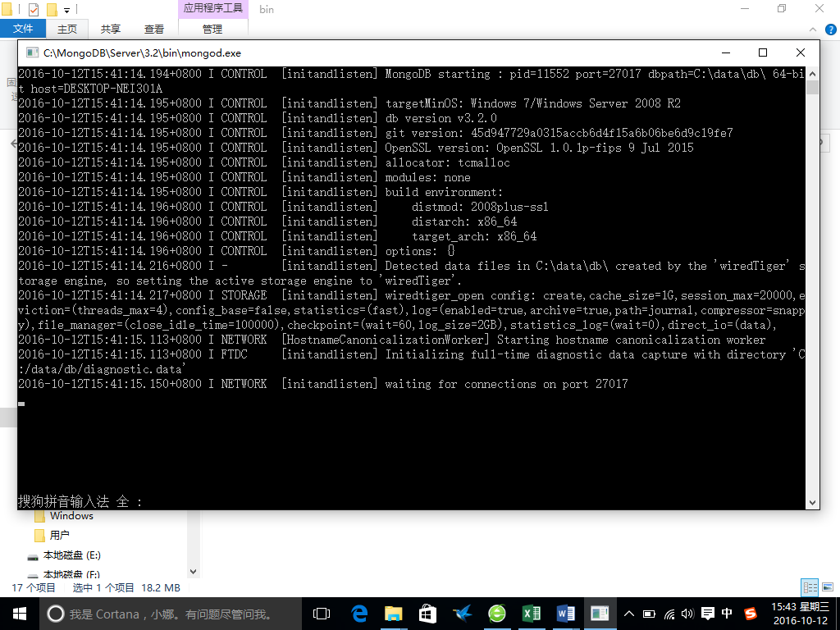Viewport: 840px width, 630px height.
Task: Open the blue bird app on taskbar
Action: click(x=462, y=614)
